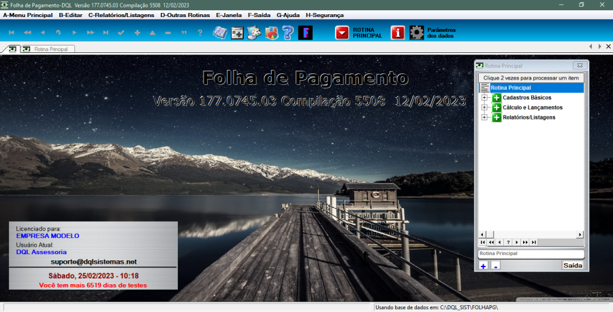Open the paint palette icon
The height and width of the screenshot is (312, 613).
pyautogui.click(x=253, y=32)
